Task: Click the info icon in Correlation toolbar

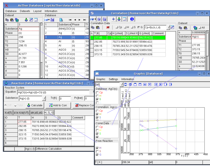Action: coord(132,19)
